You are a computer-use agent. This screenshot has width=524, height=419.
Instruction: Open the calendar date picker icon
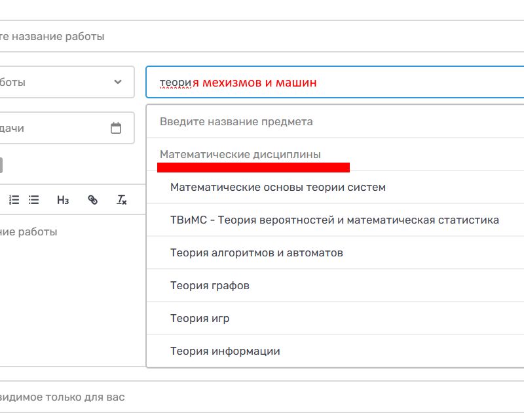point(116,129)
